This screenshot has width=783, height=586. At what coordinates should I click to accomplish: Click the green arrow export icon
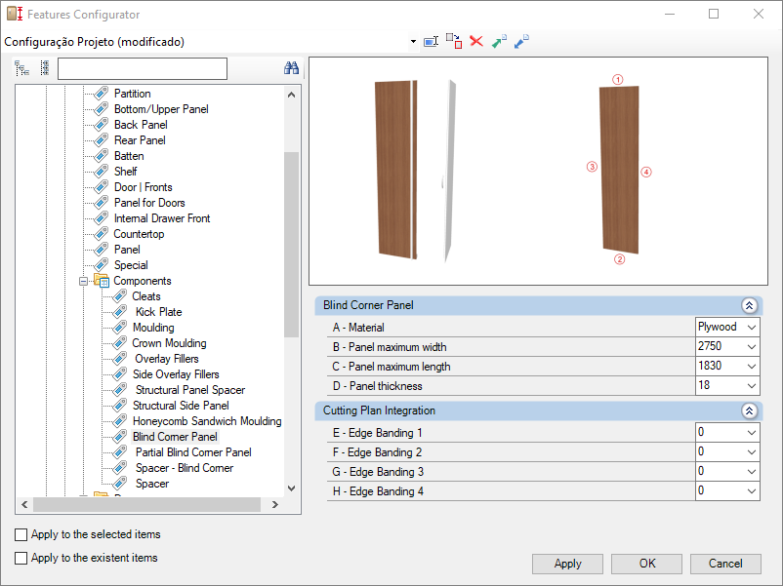pos(499,41)
